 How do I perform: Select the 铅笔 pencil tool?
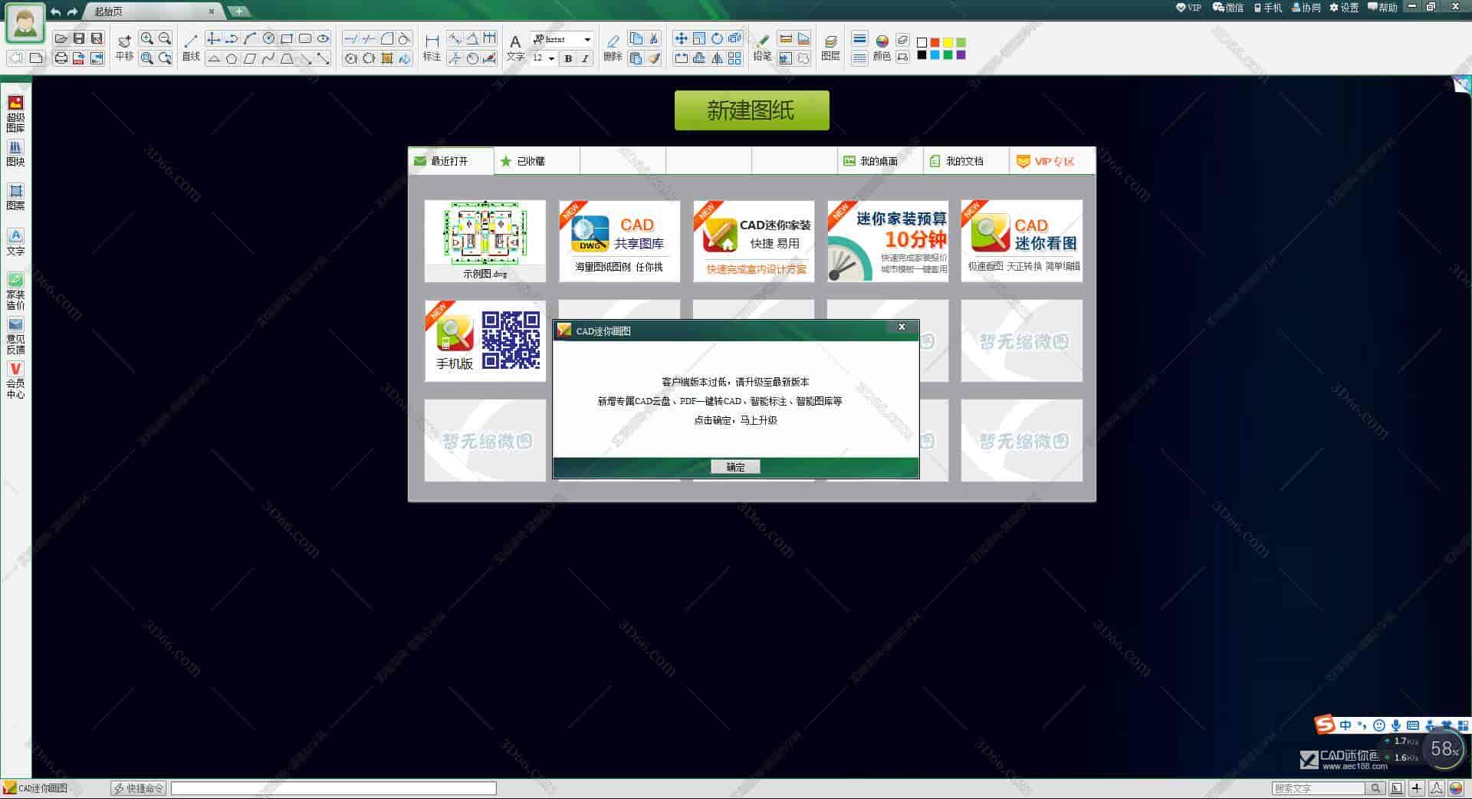point(764,40)
